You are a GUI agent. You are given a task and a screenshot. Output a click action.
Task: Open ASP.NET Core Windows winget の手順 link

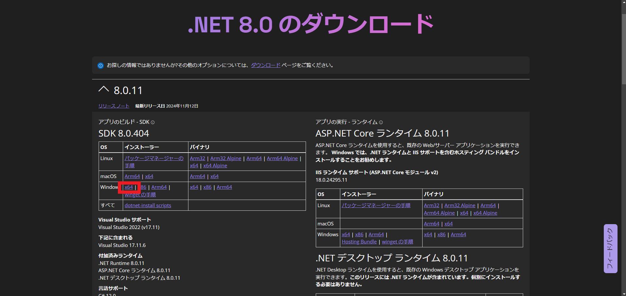point(397,241)
